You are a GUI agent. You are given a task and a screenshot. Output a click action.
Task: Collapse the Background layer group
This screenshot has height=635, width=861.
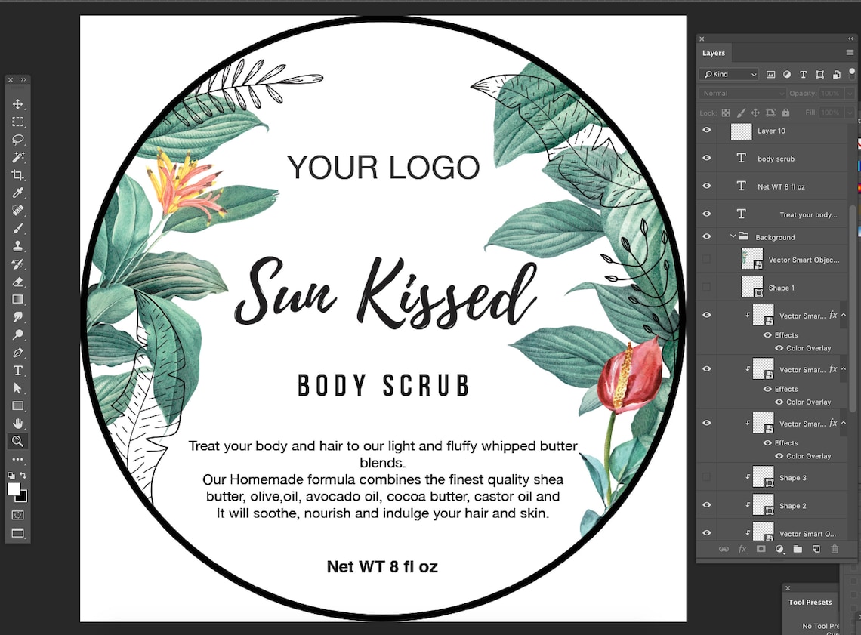732,236
